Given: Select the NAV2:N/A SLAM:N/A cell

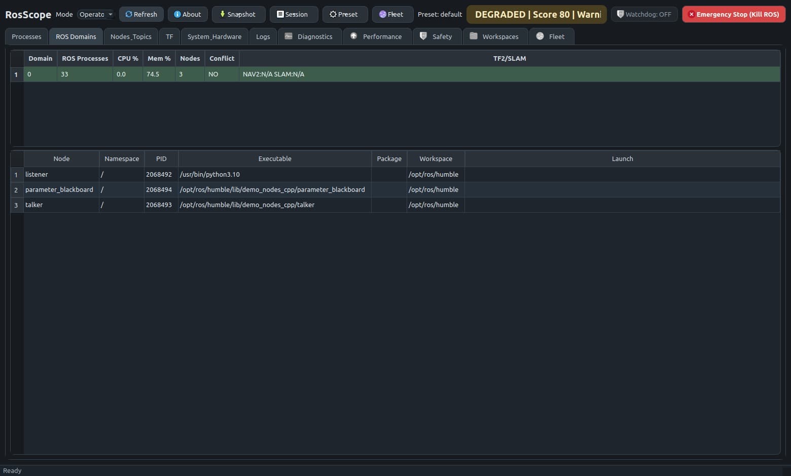Looking at the screenshot, I should tap(510, 74).
